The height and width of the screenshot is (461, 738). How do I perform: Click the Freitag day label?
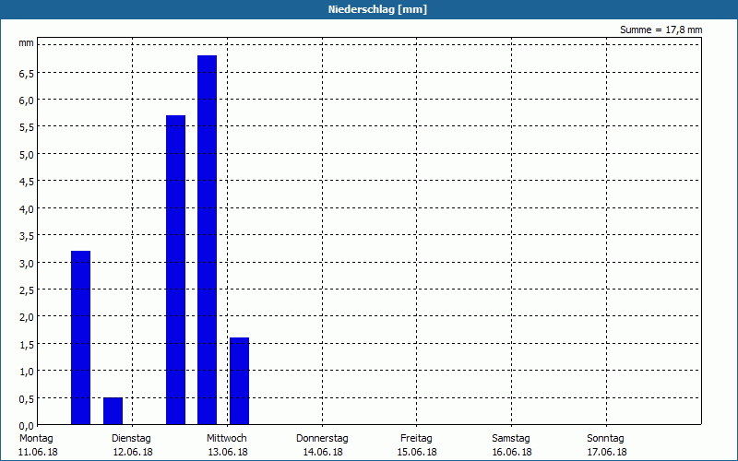416,438
